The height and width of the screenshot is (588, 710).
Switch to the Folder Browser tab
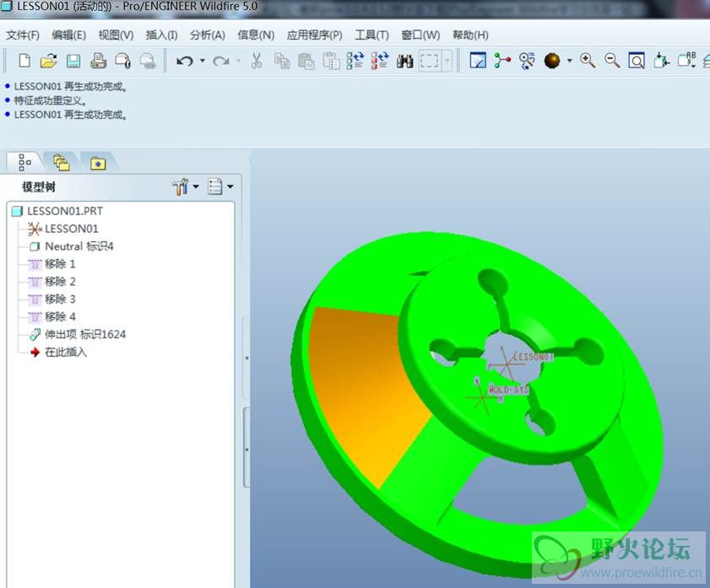tap(61, 162)
